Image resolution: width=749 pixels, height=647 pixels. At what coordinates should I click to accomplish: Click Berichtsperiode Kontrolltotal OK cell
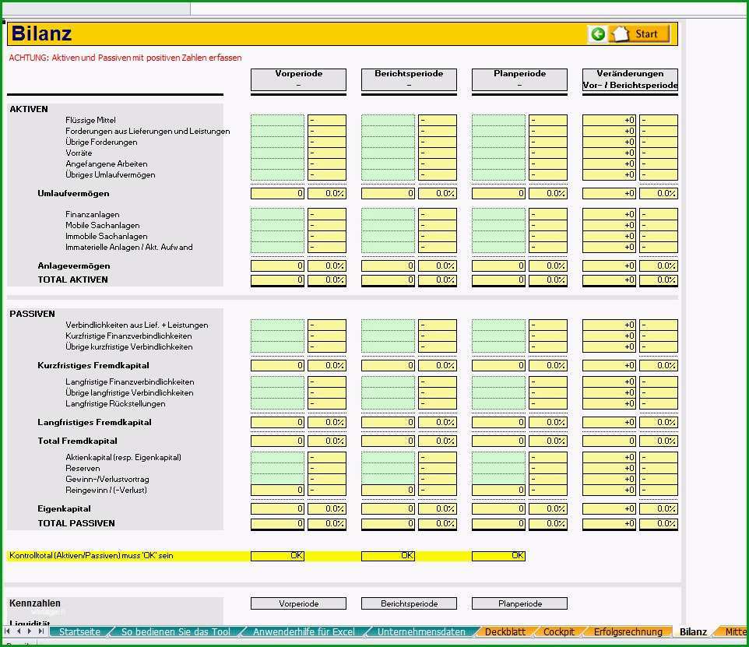click(x=388, y=556)
